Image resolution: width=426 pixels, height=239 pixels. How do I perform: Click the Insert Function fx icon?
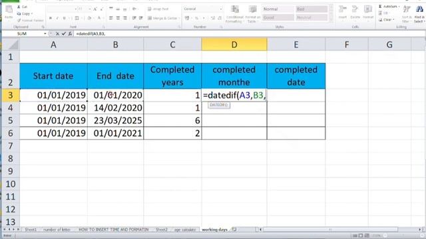(x=70, y=34)
